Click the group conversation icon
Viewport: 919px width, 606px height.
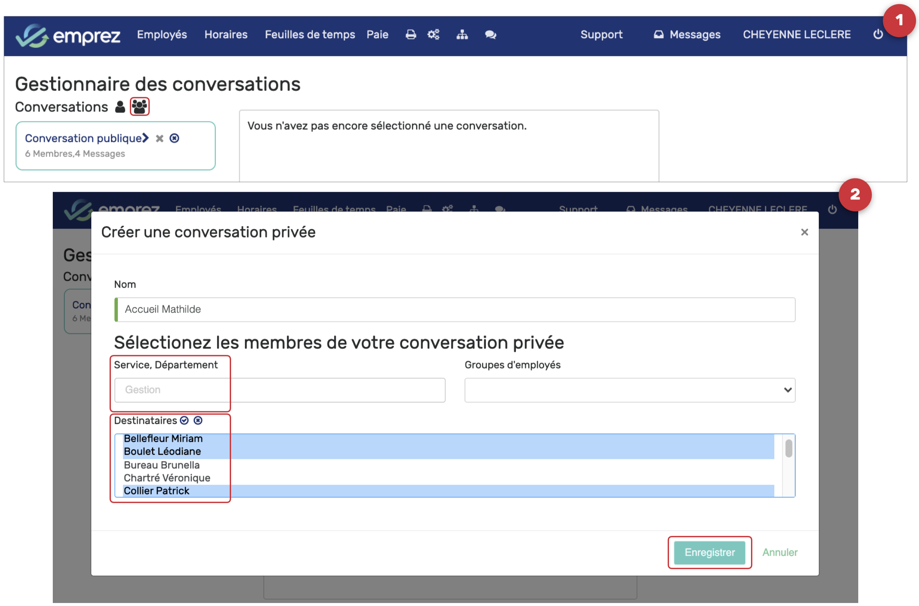click(x=139, y=107)
